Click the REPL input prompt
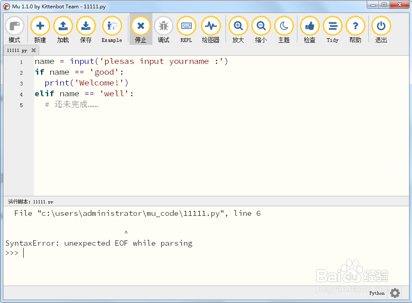The height and width of the screenshot is (303, 412). point(23,253)
